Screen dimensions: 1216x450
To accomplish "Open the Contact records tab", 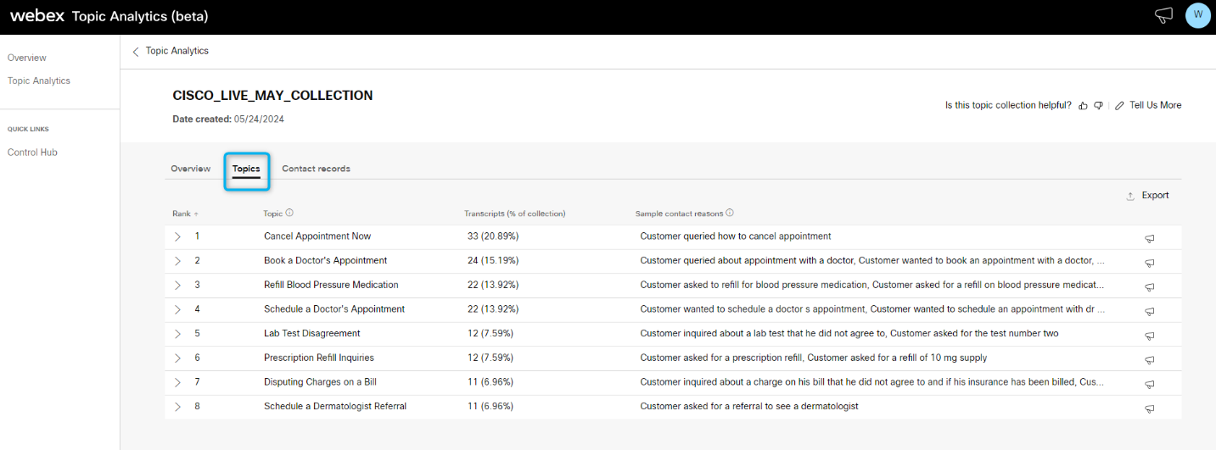I will coord(316,169).
